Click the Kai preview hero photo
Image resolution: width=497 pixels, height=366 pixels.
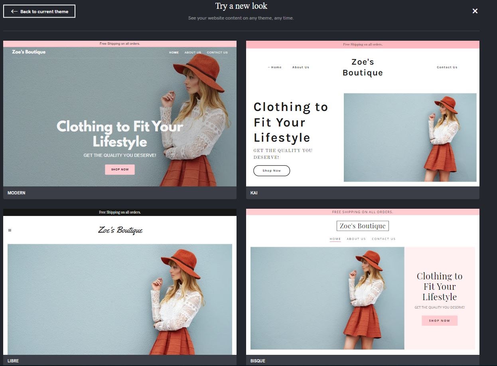[410, 137]
